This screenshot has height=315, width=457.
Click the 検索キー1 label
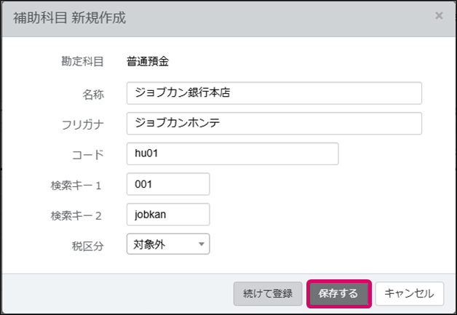[77, 185]
